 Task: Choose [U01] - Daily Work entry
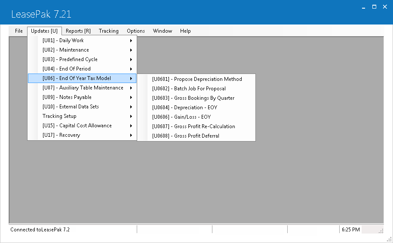[82, 40]
